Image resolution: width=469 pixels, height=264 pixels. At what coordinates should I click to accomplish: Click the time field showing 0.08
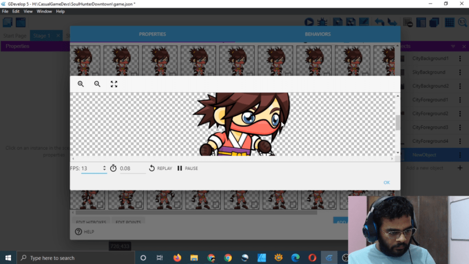pos(132,168)
